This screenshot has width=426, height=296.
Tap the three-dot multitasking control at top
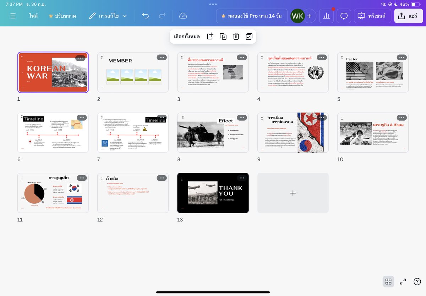point(213,4)
